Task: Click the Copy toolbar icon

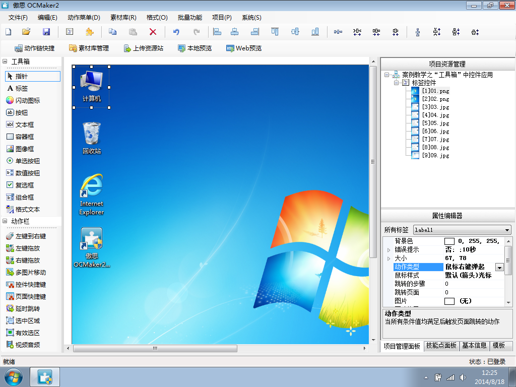Action: pos(112,32)
